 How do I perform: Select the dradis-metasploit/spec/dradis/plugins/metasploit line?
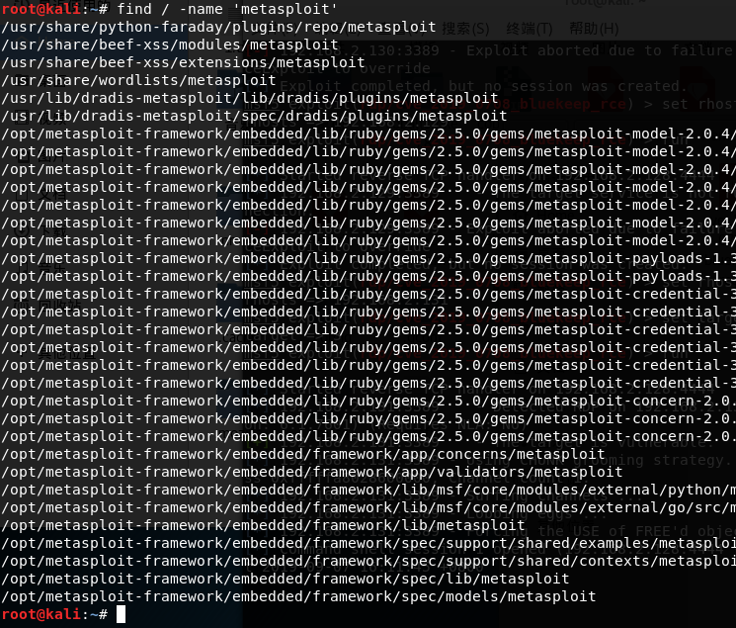pyautogui.click(x=254, y=116)
